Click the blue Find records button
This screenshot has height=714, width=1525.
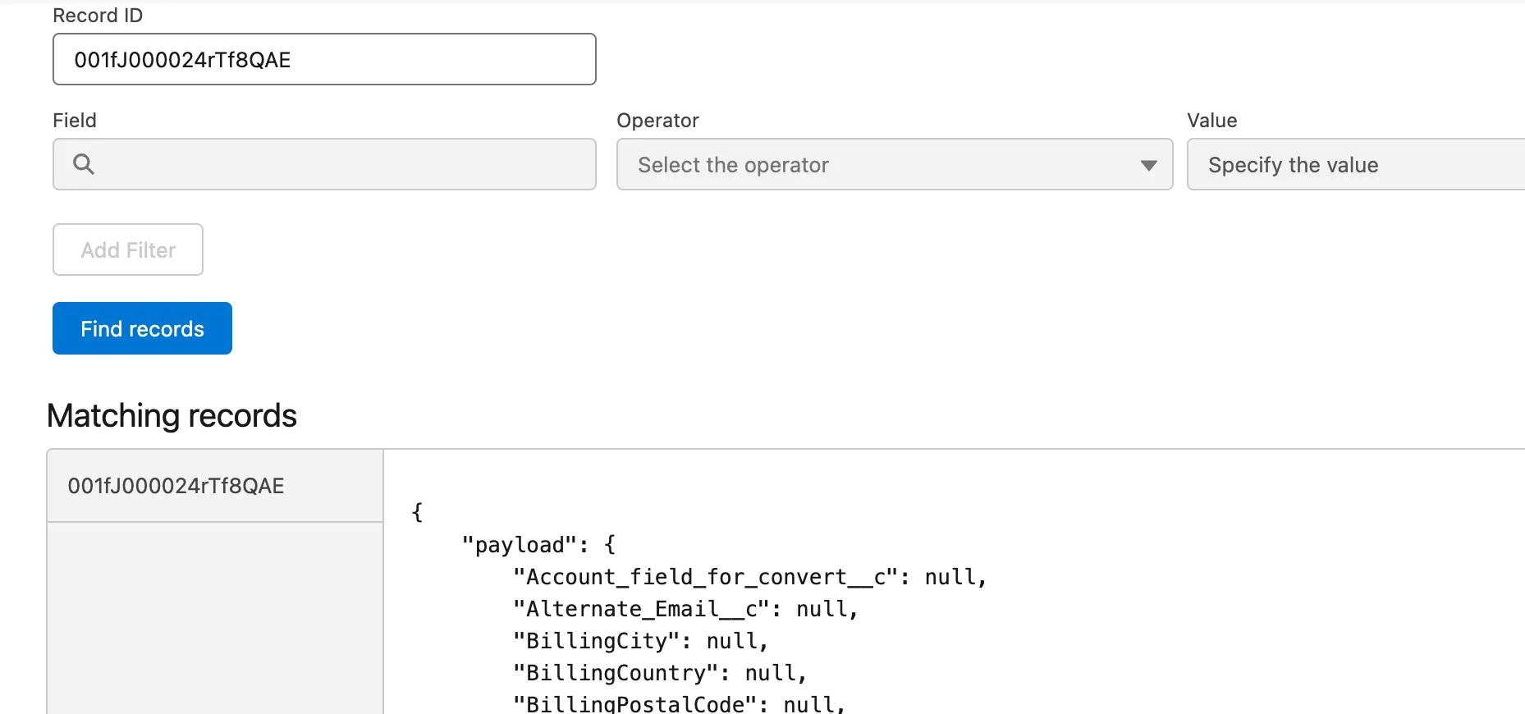click(142, 329)
